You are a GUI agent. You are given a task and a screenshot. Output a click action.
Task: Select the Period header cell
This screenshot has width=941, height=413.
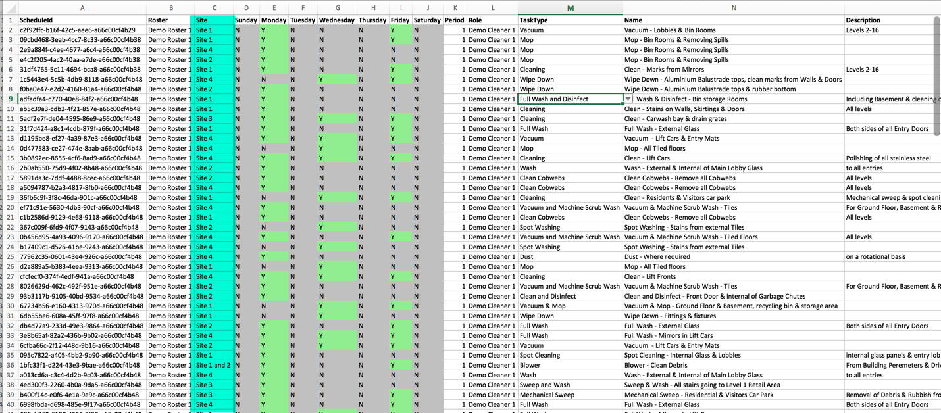point(454,20)
